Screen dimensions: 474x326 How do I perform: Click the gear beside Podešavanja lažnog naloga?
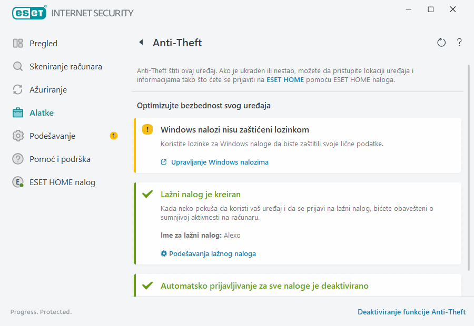point(163,253)
